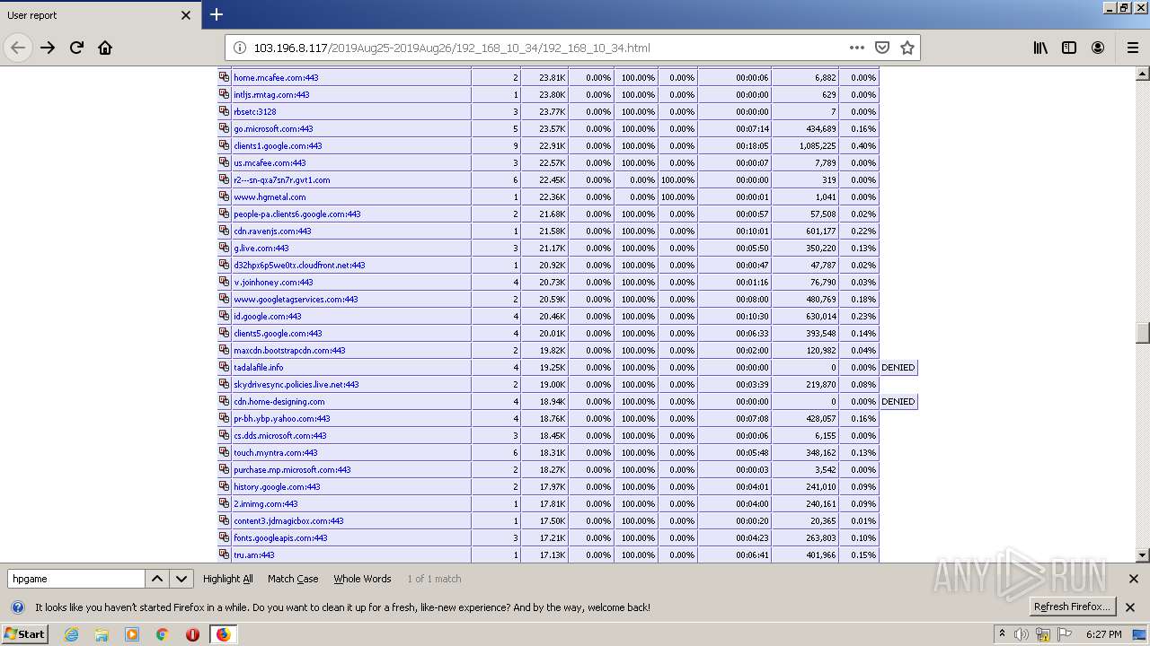Open the Library bookmarks and history
The height and width of the screenshot is (646, 1150).
click(1040, 48)
